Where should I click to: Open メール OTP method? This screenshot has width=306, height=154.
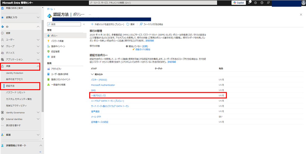click(96, 117)
